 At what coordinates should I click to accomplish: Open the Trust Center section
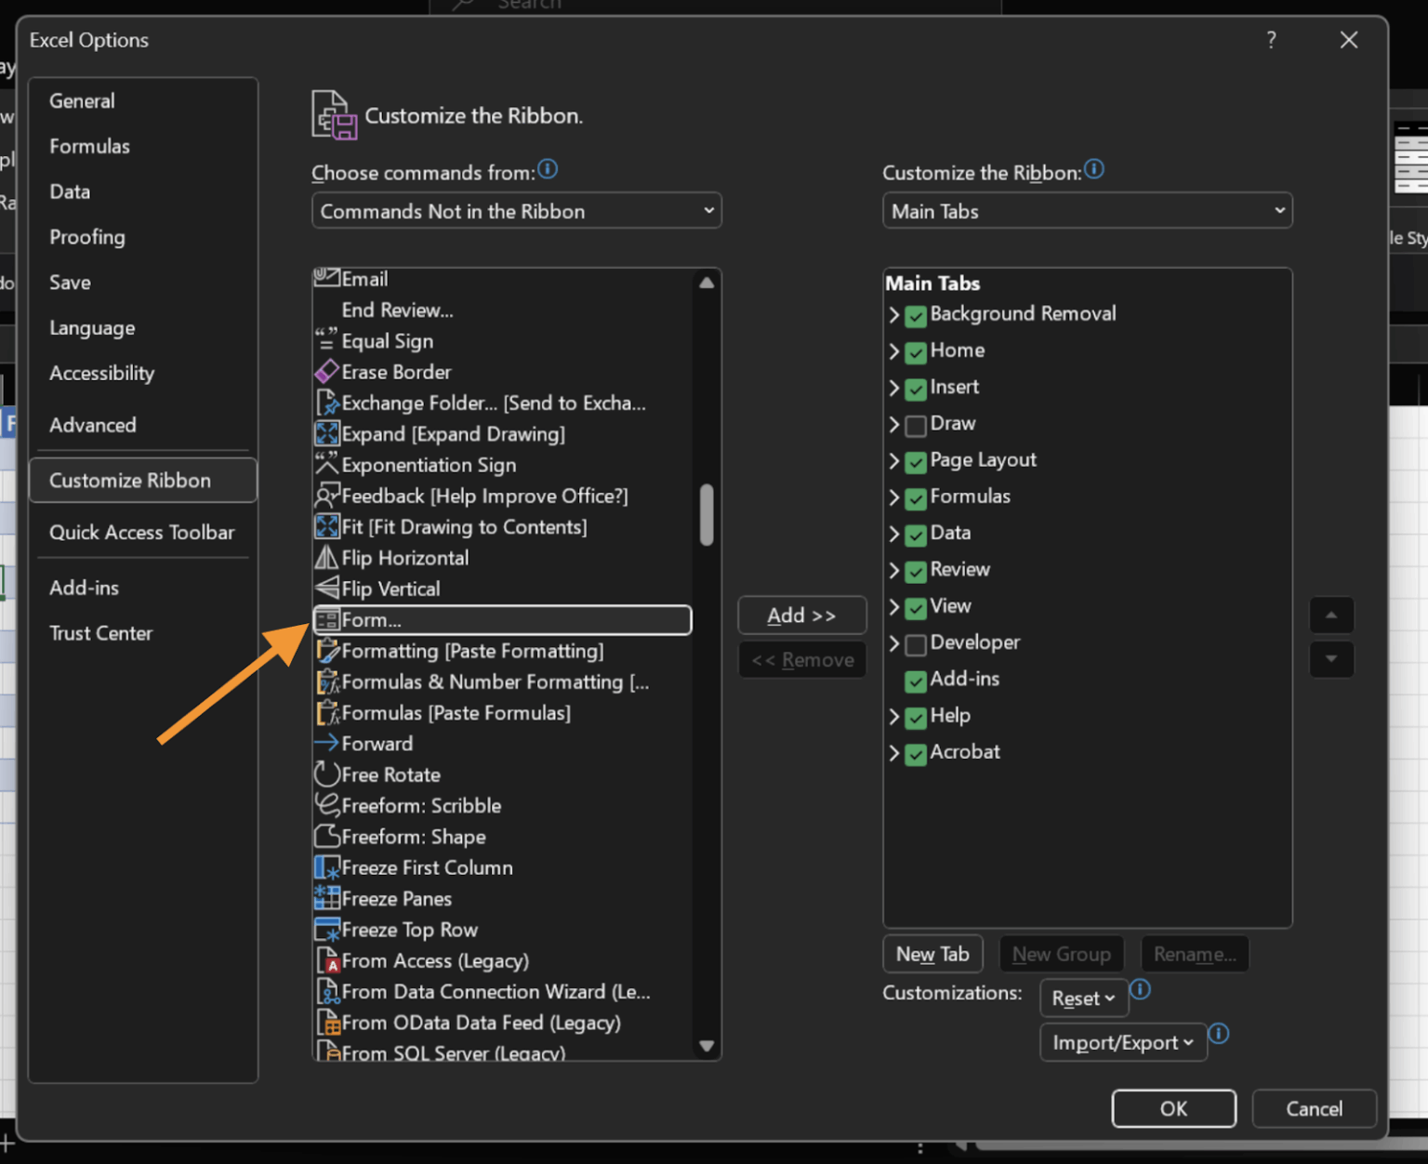click(x=101, y=633)
